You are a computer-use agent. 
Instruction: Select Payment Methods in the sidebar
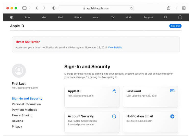click(x=24, y=110)
